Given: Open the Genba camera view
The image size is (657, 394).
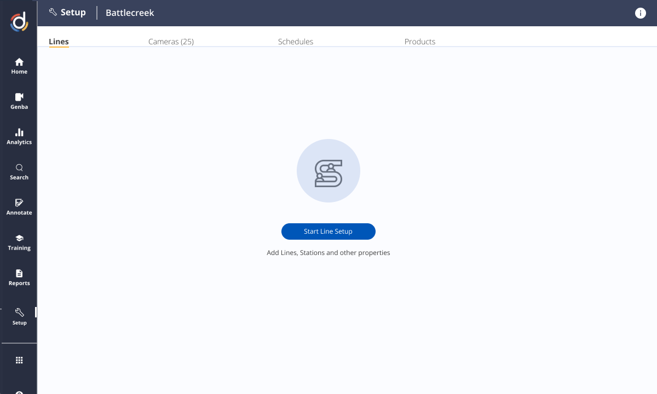Looking at the screenshot, I should coord(19,101).
